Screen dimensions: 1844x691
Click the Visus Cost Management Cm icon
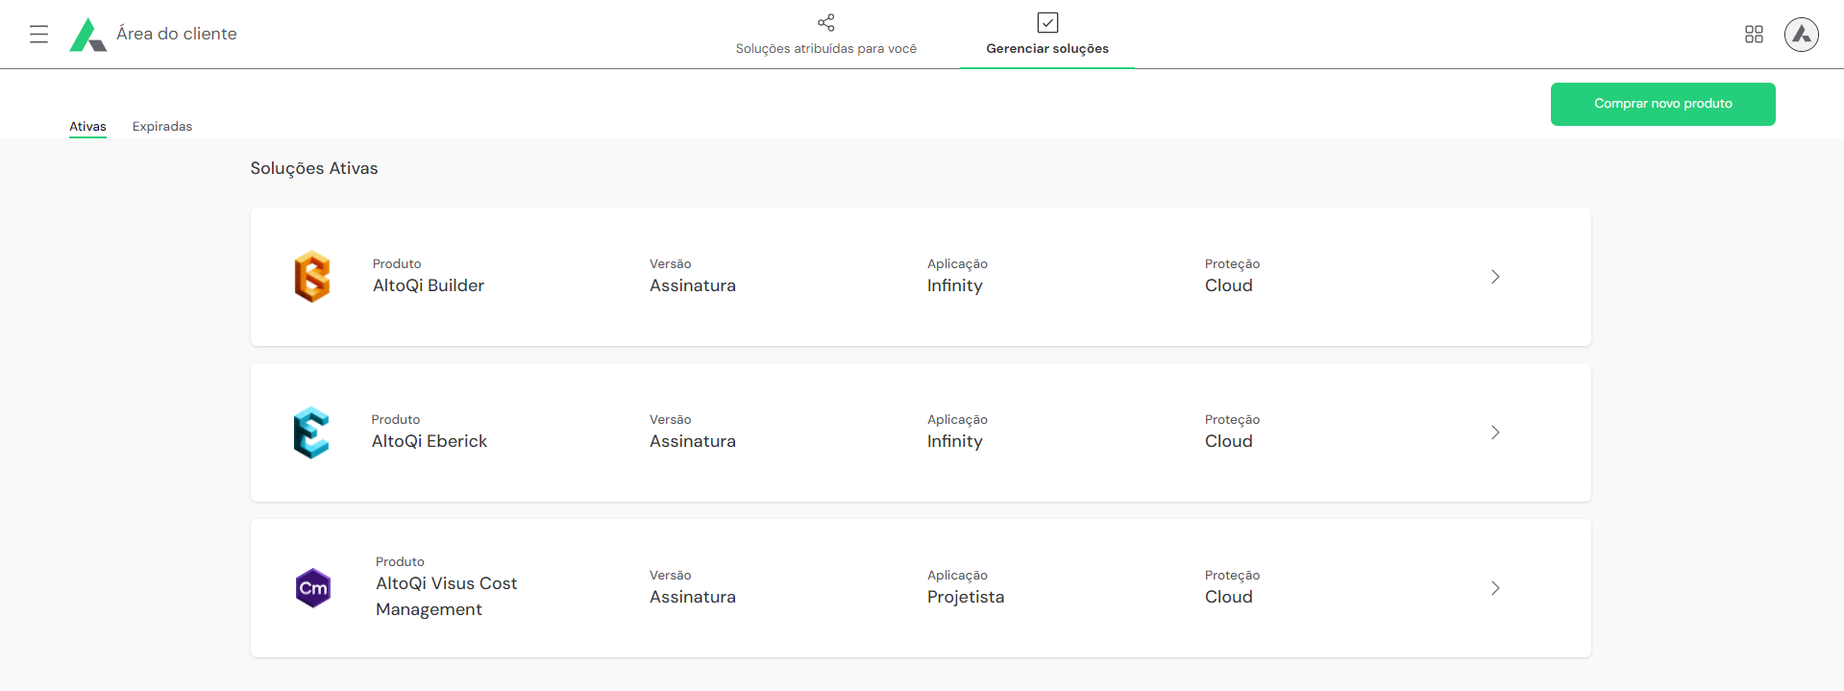click(313, 588)
